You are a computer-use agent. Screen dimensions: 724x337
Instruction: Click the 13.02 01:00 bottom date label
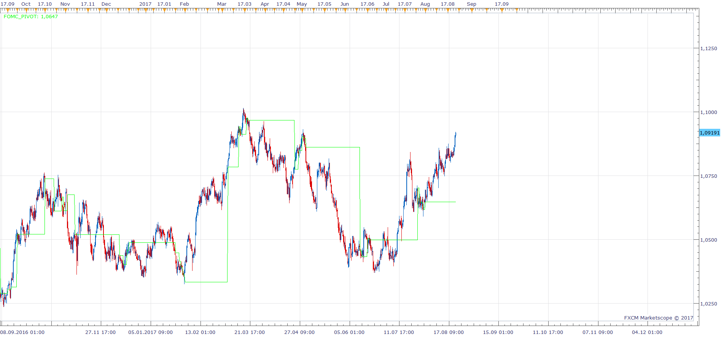pyautogui.click(x=200, y=332)
